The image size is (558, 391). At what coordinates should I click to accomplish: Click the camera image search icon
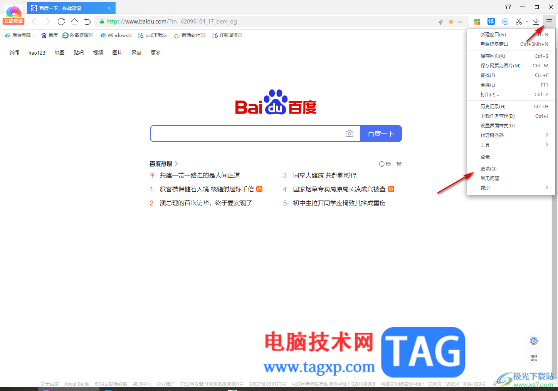tap(350, 134)
